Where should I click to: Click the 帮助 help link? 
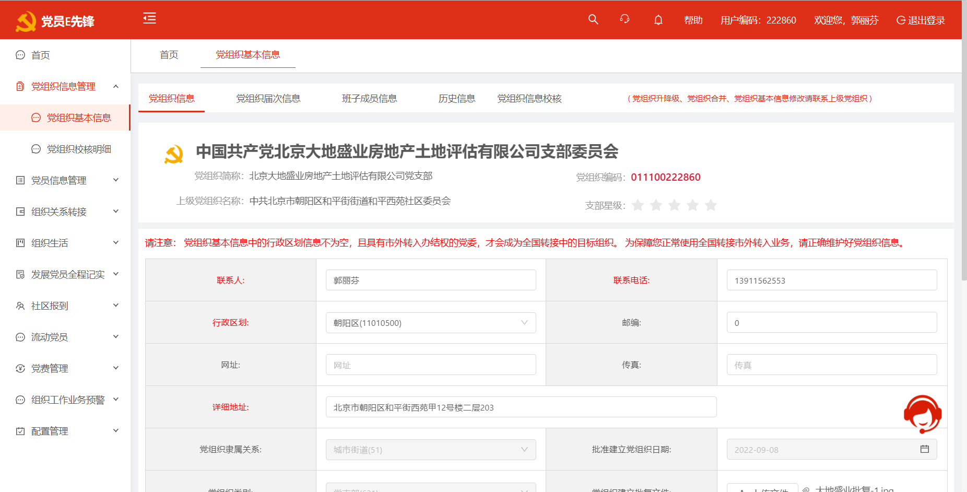click(x=693, y=20)
